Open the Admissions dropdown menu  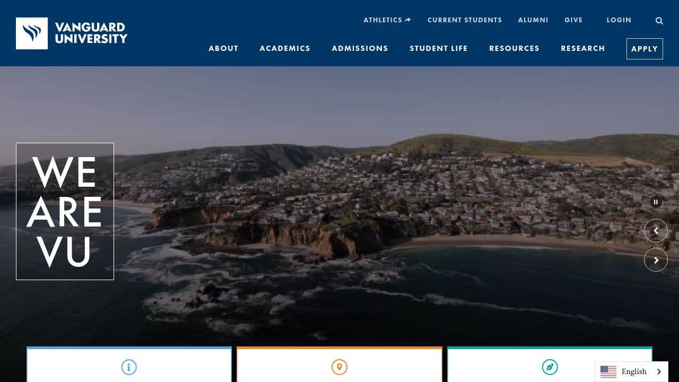click(x=360, y=48)
